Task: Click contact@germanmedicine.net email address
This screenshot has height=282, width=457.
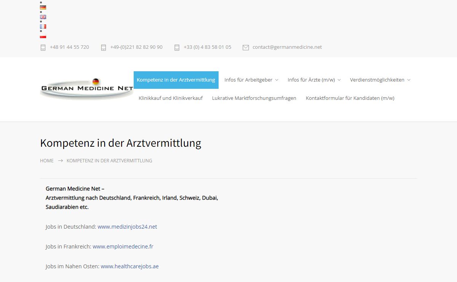Action: coord(287,47)
